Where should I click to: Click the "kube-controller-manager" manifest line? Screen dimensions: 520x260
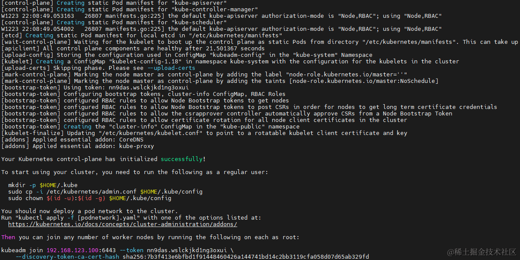click(x=130, y=9)
